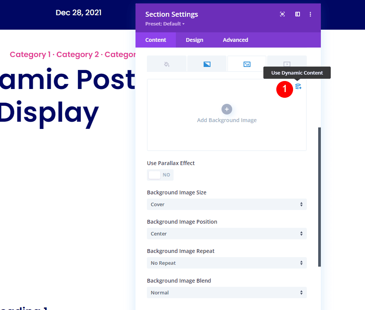Screen dimensions: 365x310
Task: Open the Background Image Blend dropdown
Action: tap(226, 293)
